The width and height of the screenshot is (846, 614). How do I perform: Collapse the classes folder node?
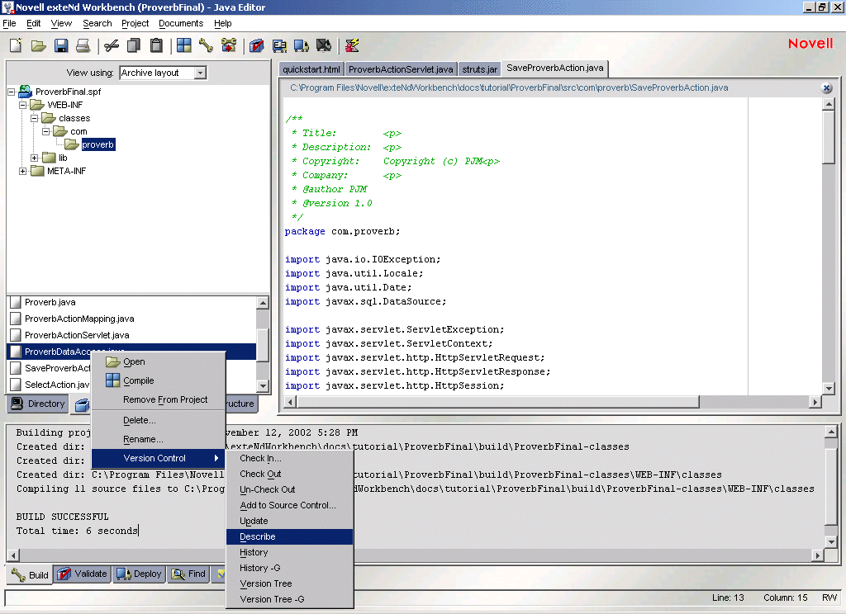pyautogui.click(x=34, y=118)
